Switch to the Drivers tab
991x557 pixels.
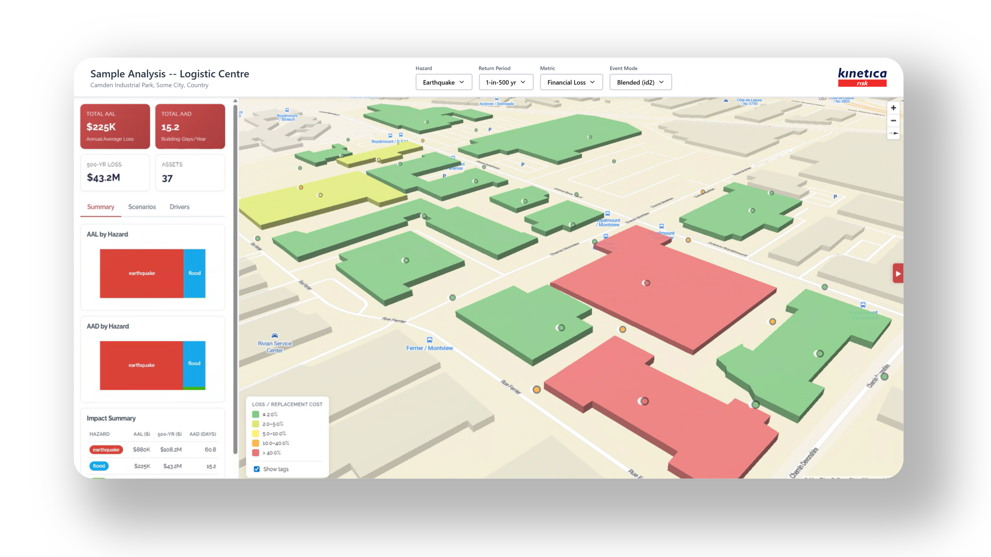(x=179, y=207)
